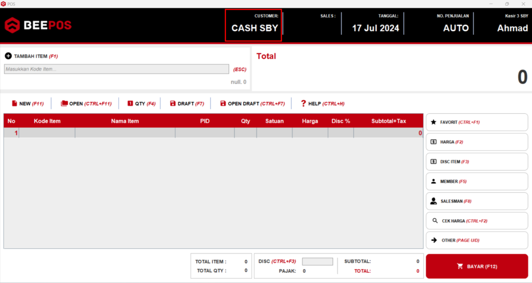Click OPEN DRAFT (CTRL+F7) in toolbar
Screen dimensions: 532x283
point(252,103)
